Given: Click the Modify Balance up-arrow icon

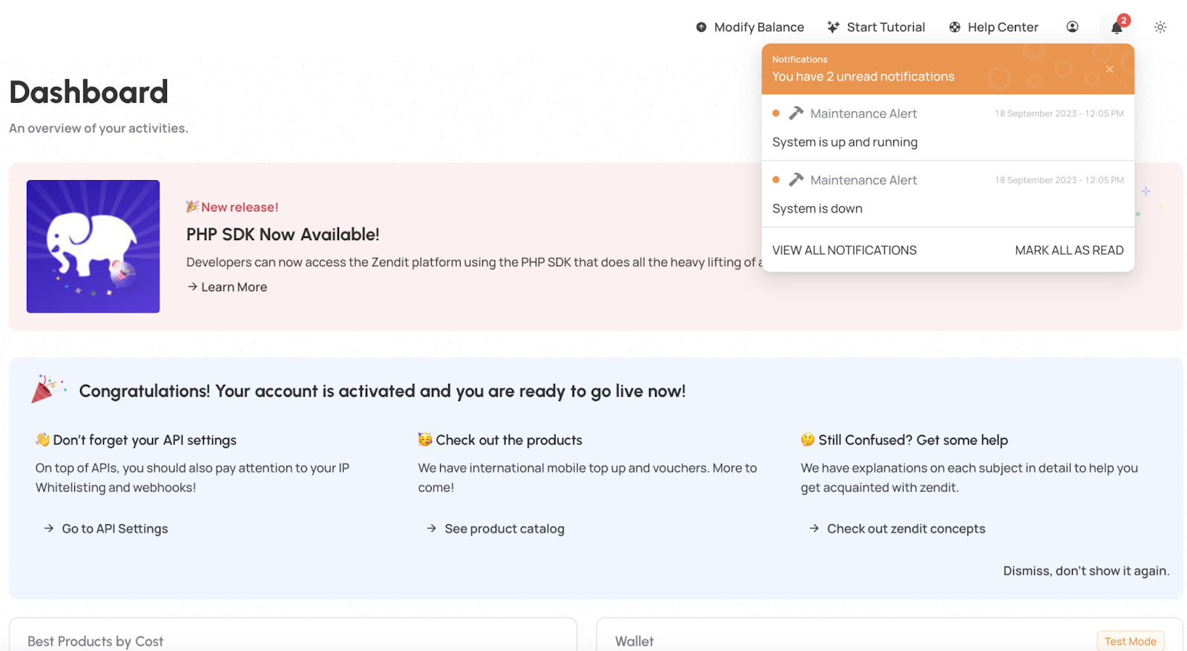Looking at the screenshot, I should point(701,27).
